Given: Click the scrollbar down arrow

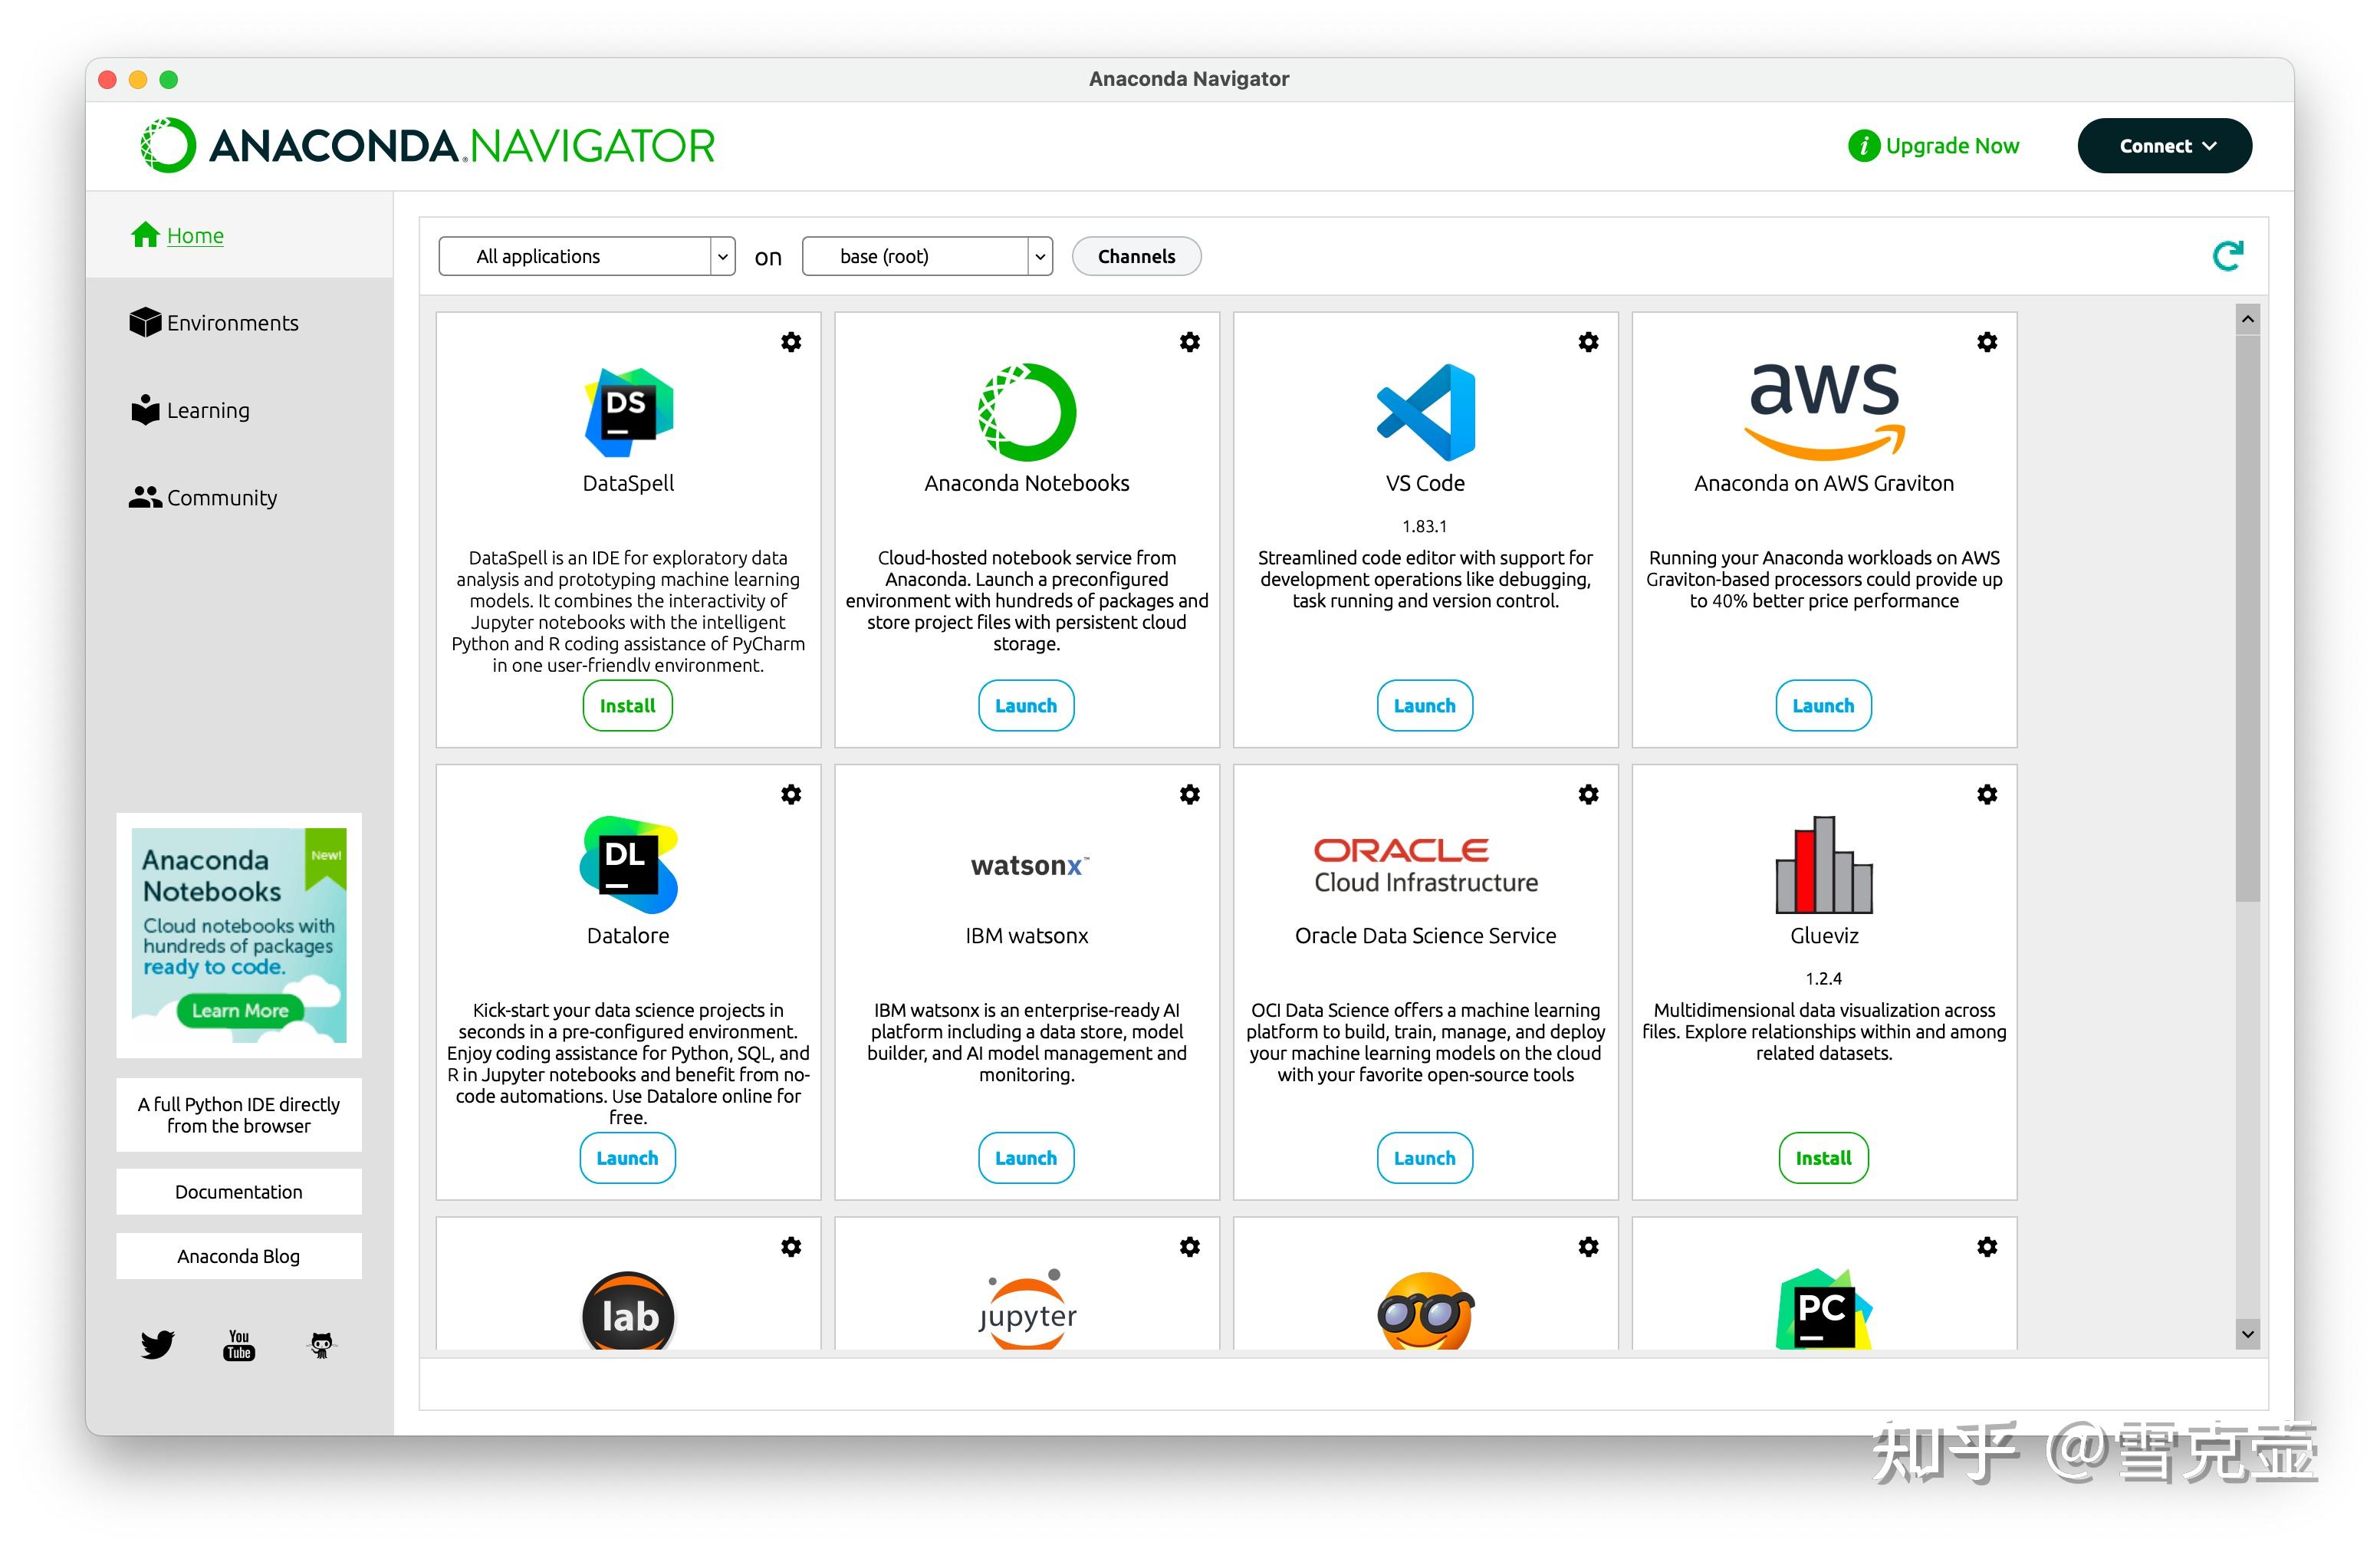Looking at the screenshot, I should [2247, 1334].
